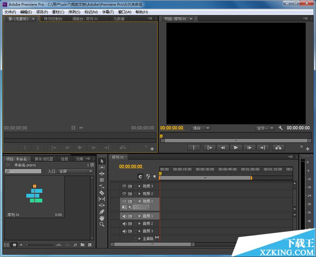This screenshot has height=257, width=316.
Task: Open Source monitor button editor plus
Action: (x=152, y=149)
